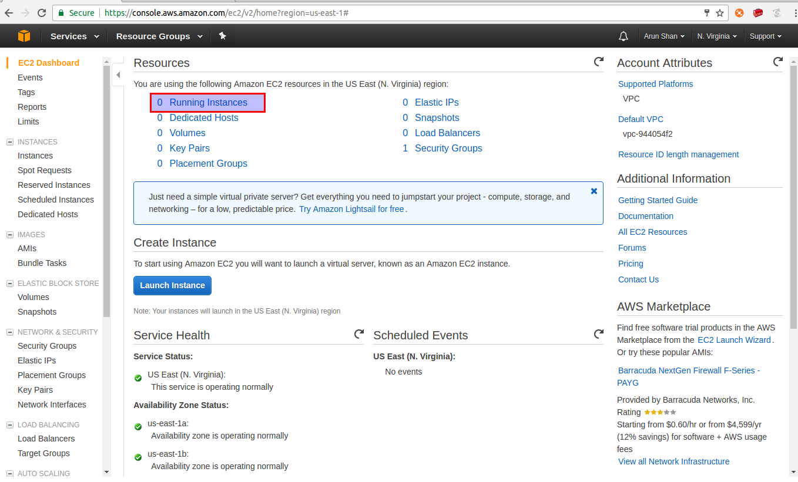
Task: Collapse the AUTO SCALING section
Action: tap(10, 474)
